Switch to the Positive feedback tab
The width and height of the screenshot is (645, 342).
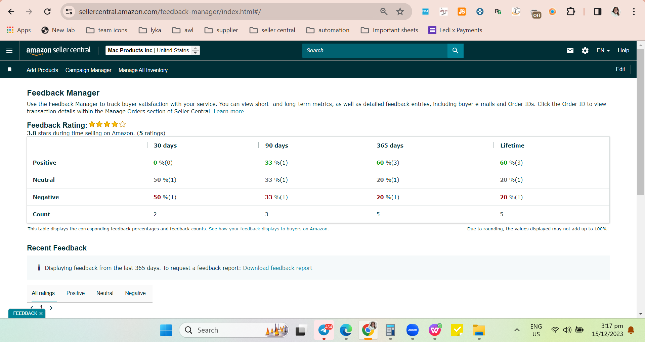(76, 293)
